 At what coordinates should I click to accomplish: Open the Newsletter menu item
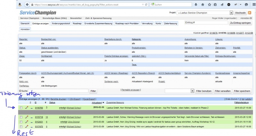(x=76, y=18)
